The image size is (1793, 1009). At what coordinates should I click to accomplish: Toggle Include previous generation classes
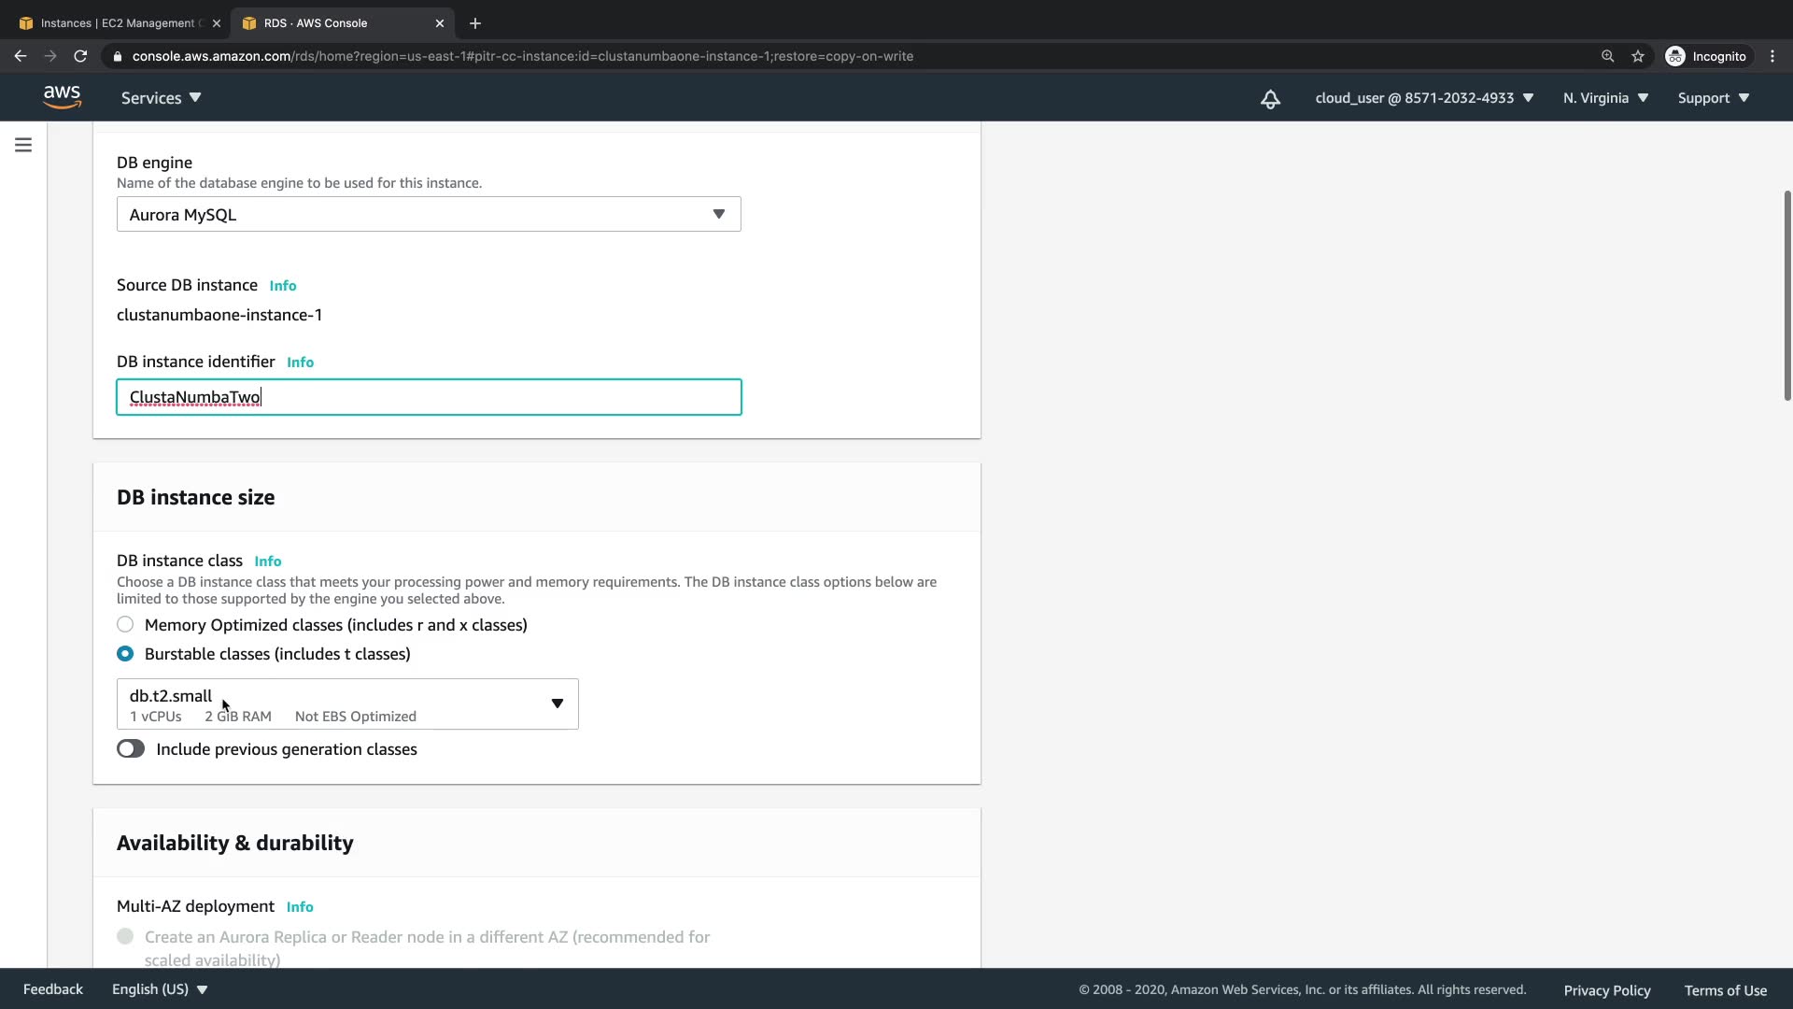point(131,748)
